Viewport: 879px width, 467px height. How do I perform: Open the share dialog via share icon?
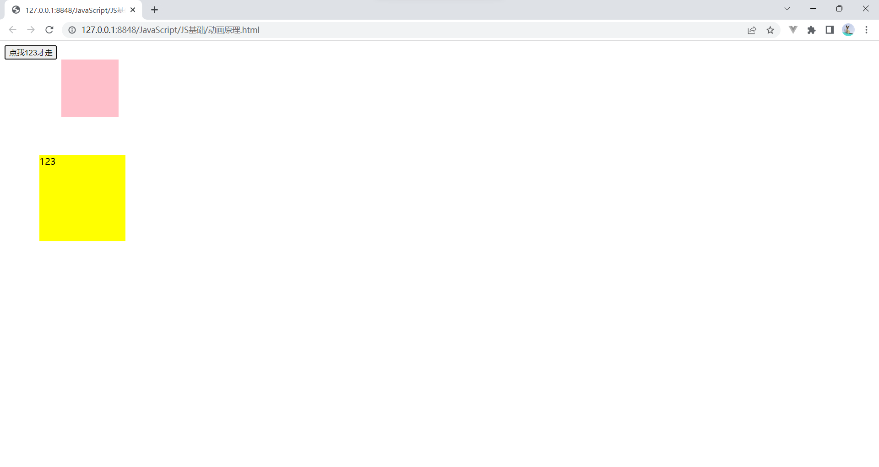click(752, 30)
